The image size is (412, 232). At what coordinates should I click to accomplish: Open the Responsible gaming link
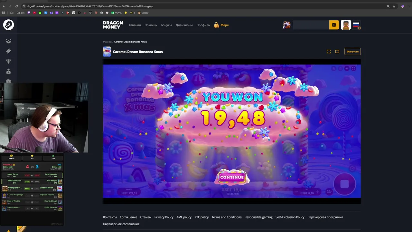click(x=258, y=217)
